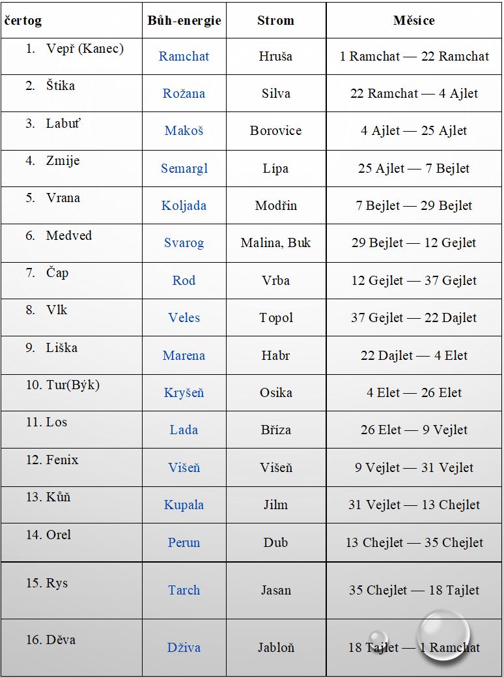504x678 pixels.
Task: Open the Tarch link
Action: pos(184,590)
